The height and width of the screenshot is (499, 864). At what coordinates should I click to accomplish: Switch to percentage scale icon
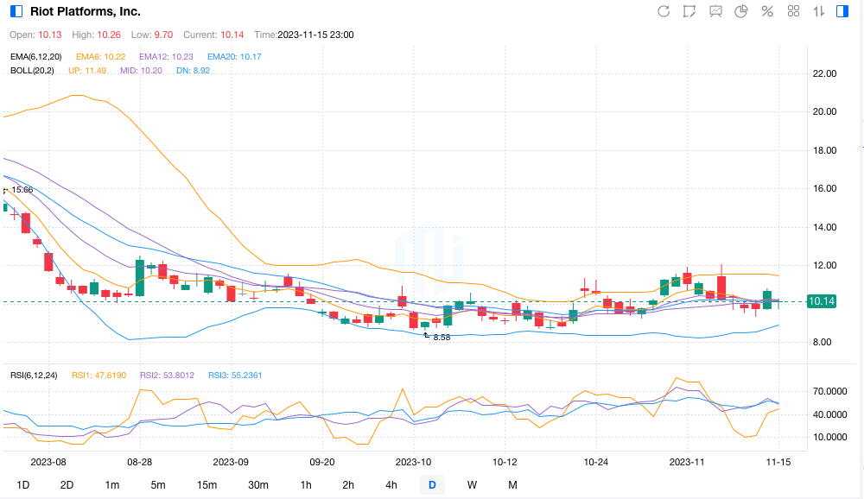pos(767,11)
